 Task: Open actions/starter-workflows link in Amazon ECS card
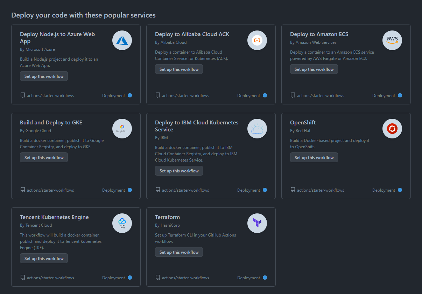[321, 96]
